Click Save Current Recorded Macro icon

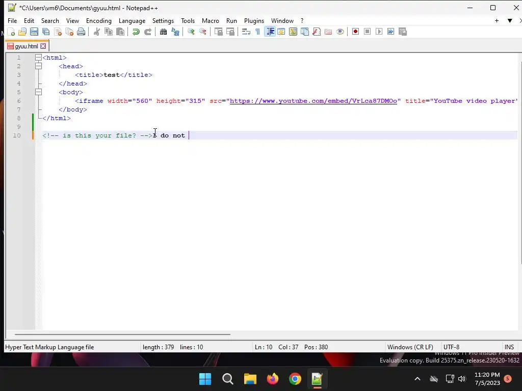click(x=403, y=32)
